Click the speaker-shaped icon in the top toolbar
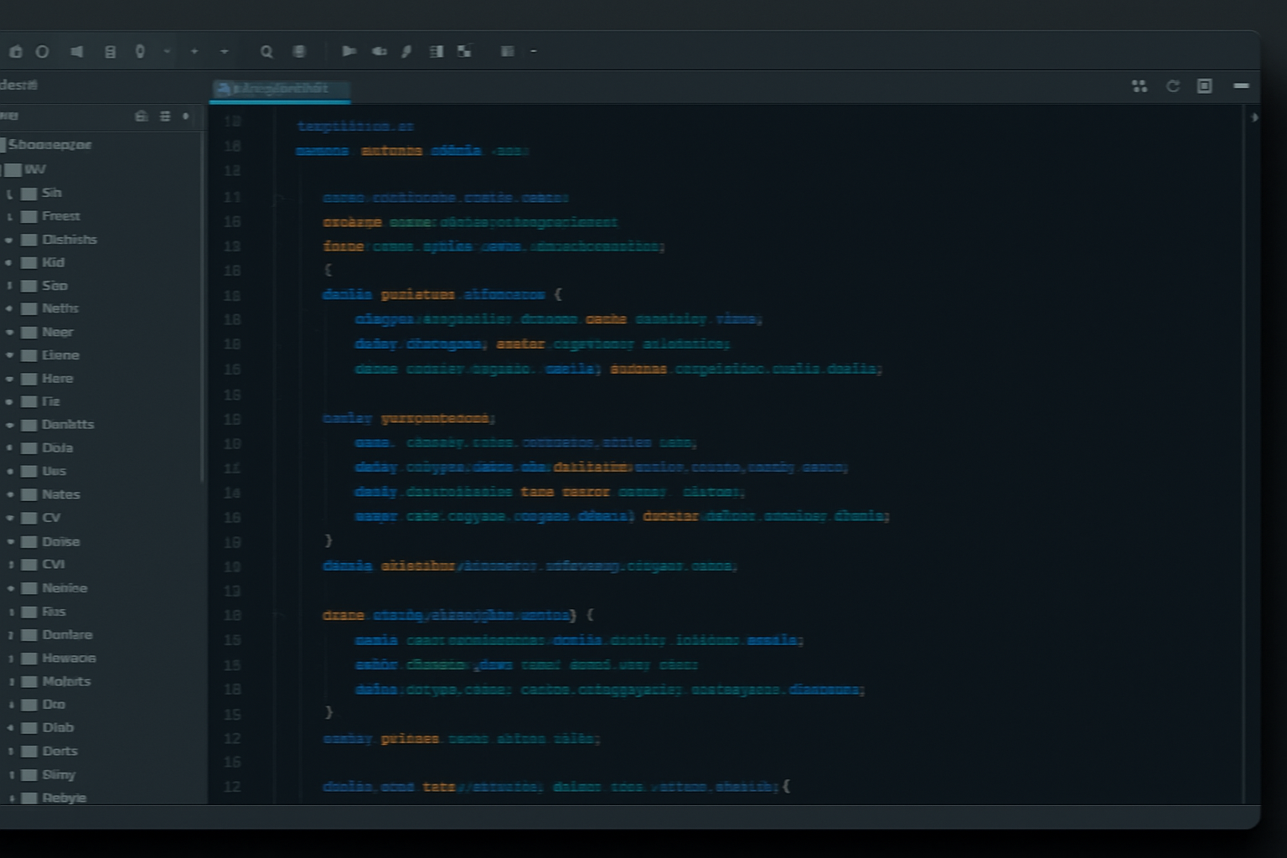1287x858 pixels. pyautogui.click(x=77, y=52)
